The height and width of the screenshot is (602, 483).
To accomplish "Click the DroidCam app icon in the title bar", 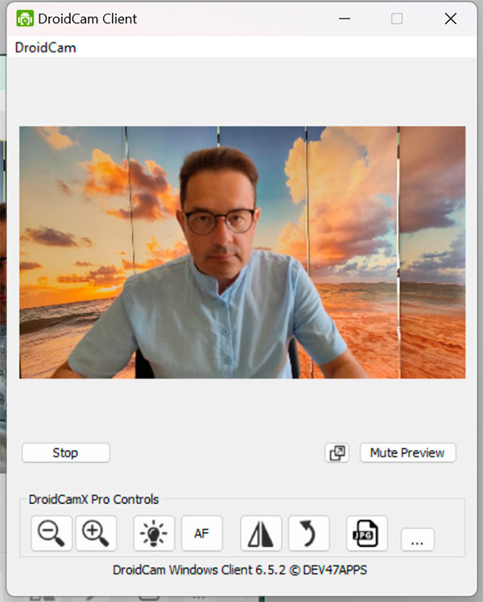I will (25, 19).
